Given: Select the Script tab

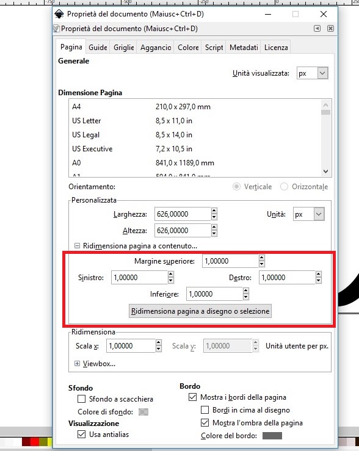Looking at the screenshot, I should 214,47.
